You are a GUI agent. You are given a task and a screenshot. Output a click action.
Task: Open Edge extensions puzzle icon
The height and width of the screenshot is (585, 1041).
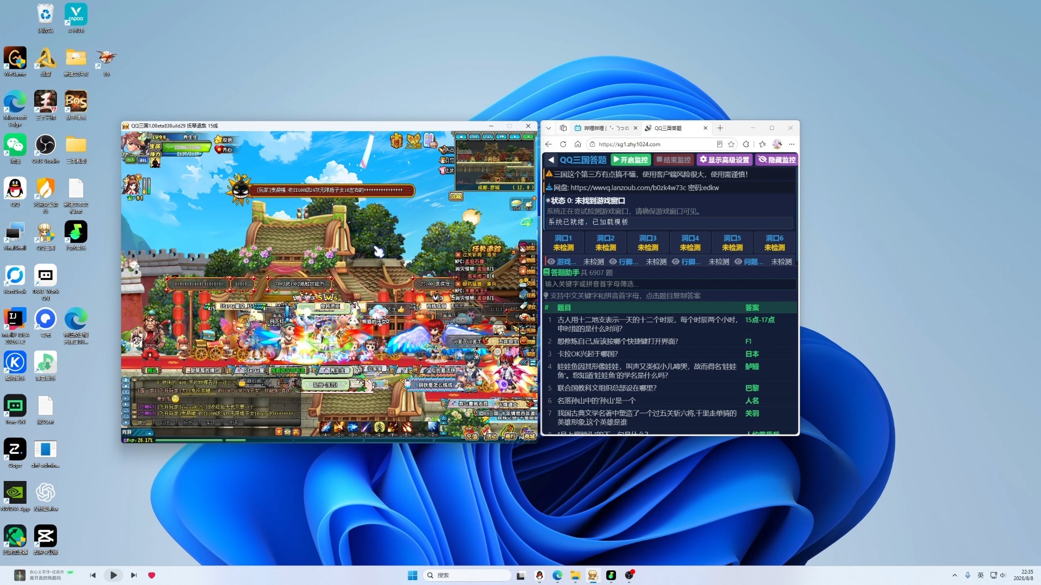click(746, 144)
